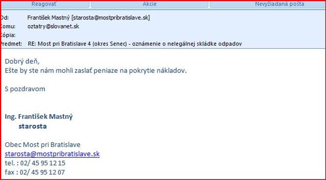The image size is (326, 180).
Task: Click the starosta@mostpribratislave.sk signature link
Action: 52,154
